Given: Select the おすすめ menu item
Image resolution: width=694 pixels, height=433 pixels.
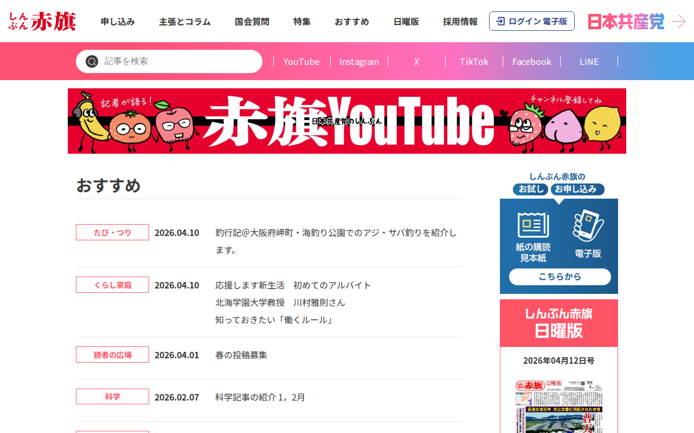Looking at the screenshot, I should [x=352, y=21].
